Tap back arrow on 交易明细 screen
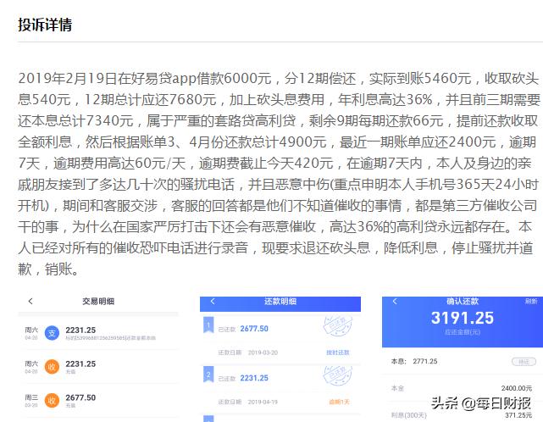 click(x=30, y=301)
